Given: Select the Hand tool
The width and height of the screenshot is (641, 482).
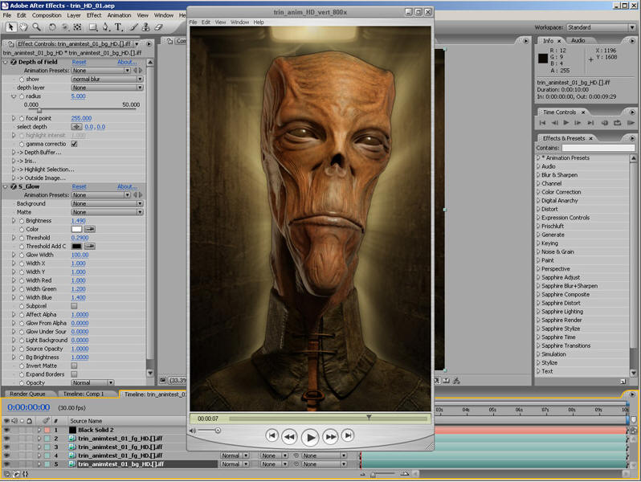Looking at the screenshot, I should (x=24, y=27).
